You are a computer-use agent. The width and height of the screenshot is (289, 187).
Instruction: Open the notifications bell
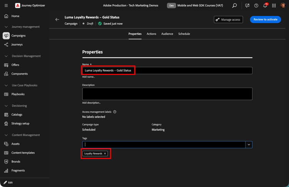265,5
